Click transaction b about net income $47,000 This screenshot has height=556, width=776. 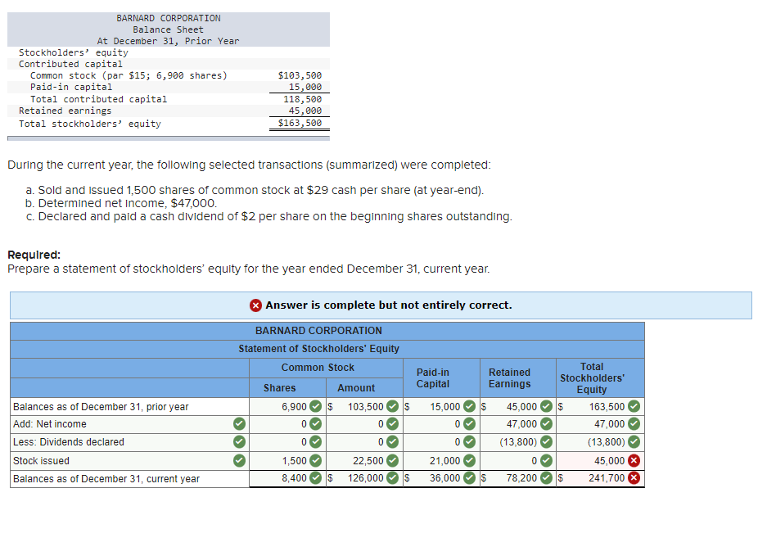point(121,204)
